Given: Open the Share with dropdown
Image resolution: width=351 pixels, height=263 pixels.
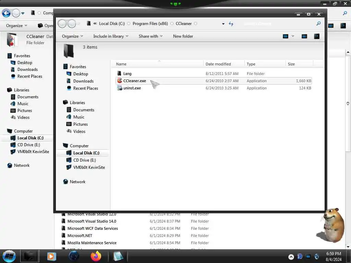Looking at the screenshot, I should coord(151,36).
